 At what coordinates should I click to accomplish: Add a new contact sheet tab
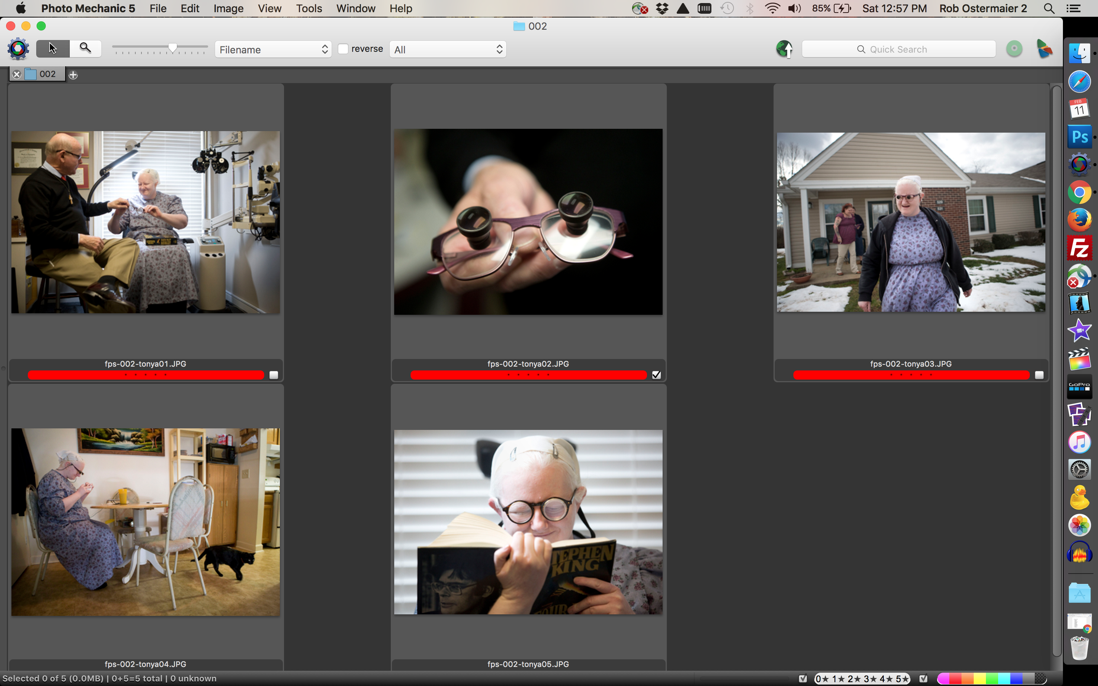point(73,75)
